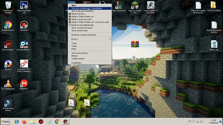223x125 pixels.
Task: Open Firefox from the taskbar
Action: (x=25, y=122)
